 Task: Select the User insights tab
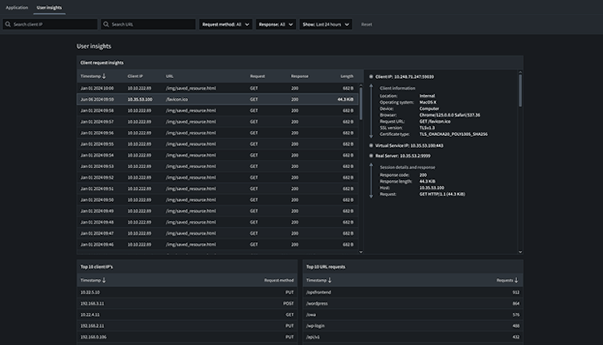tap(50, 6)
